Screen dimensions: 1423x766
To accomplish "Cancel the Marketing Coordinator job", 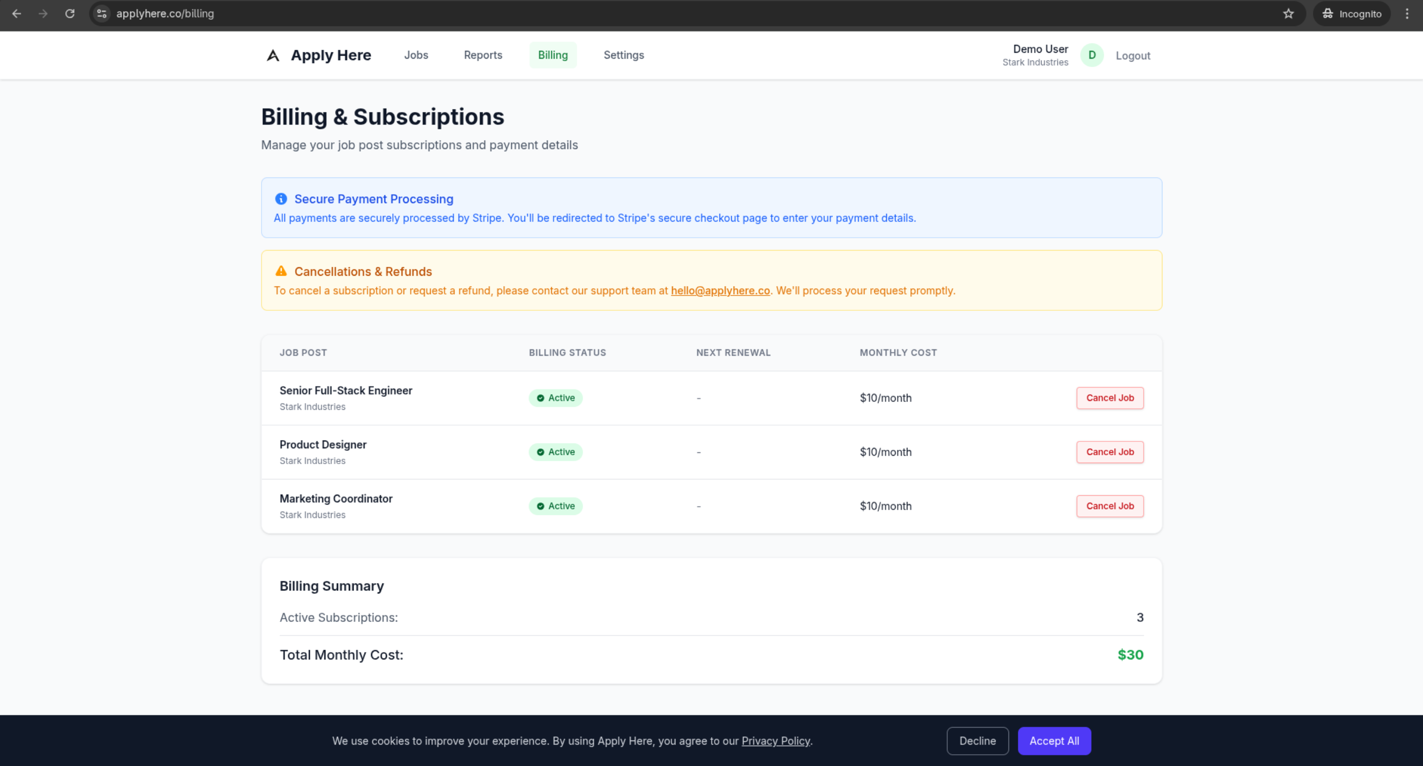I will point(1109,506).
